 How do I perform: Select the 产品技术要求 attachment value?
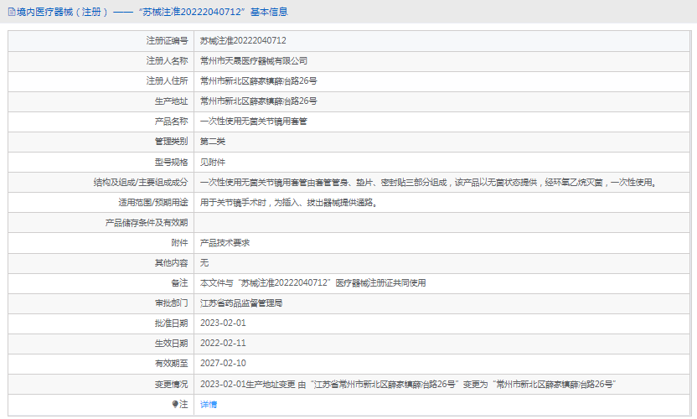225,243
